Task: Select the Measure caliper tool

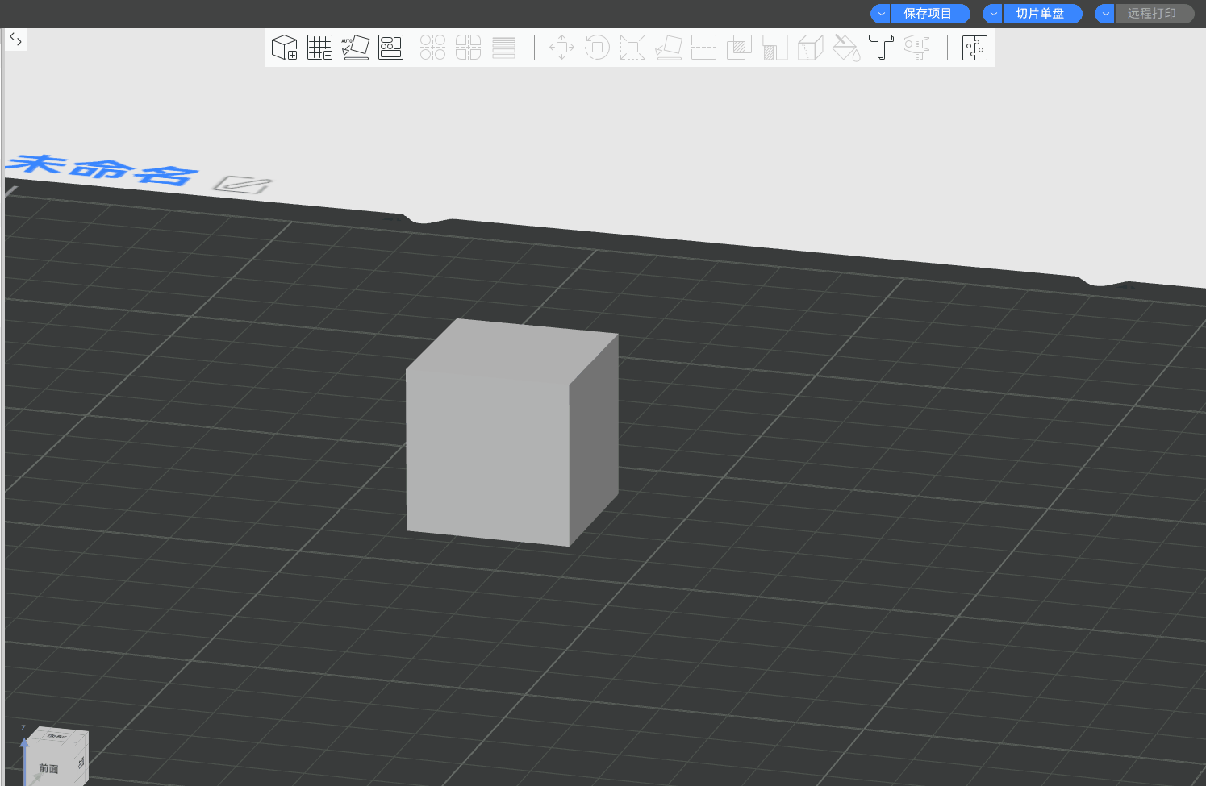Action: [916, 48]
